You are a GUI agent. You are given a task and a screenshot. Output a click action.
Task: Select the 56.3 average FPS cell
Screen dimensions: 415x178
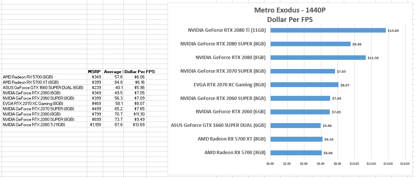113,98
